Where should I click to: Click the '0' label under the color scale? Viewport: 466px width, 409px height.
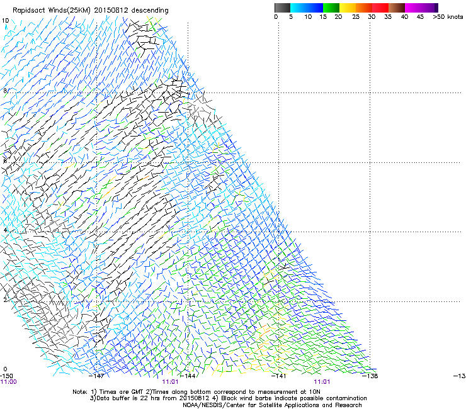tap(276, 17)
